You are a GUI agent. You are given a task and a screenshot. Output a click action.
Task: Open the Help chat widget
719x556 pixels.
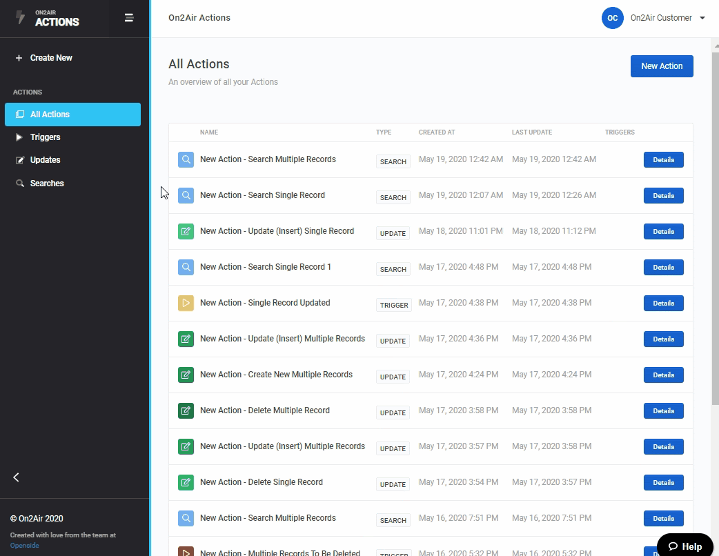tap(684, 546)
